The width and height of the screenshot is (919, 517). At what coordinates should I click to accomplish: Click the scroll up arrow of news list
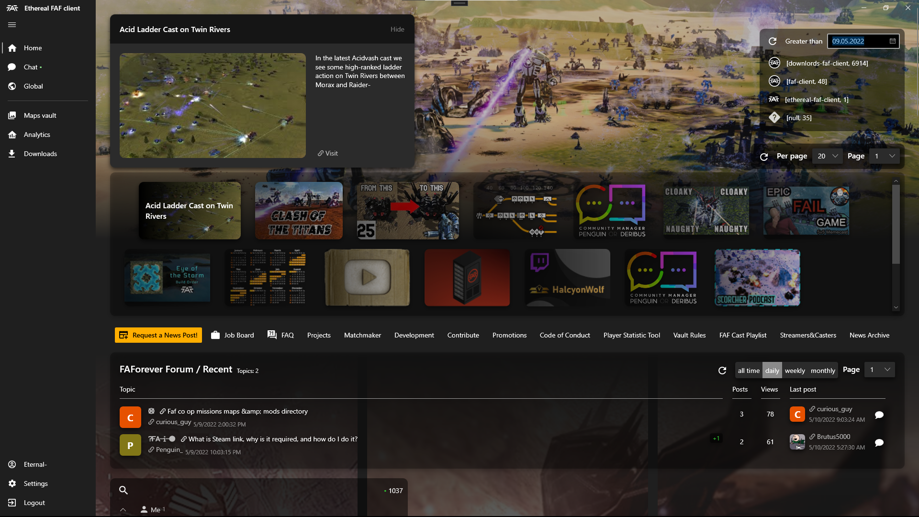[896, 181]
